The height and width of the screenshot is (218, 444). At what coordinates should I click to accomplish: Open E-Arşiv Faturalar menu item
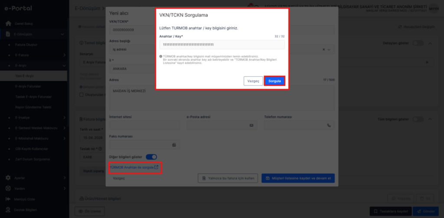tap(29, 86)
